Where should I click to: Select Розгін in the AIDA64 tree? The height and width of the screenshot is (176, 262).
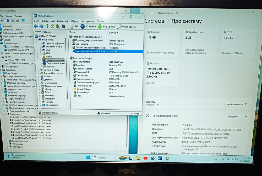point(48,57)
